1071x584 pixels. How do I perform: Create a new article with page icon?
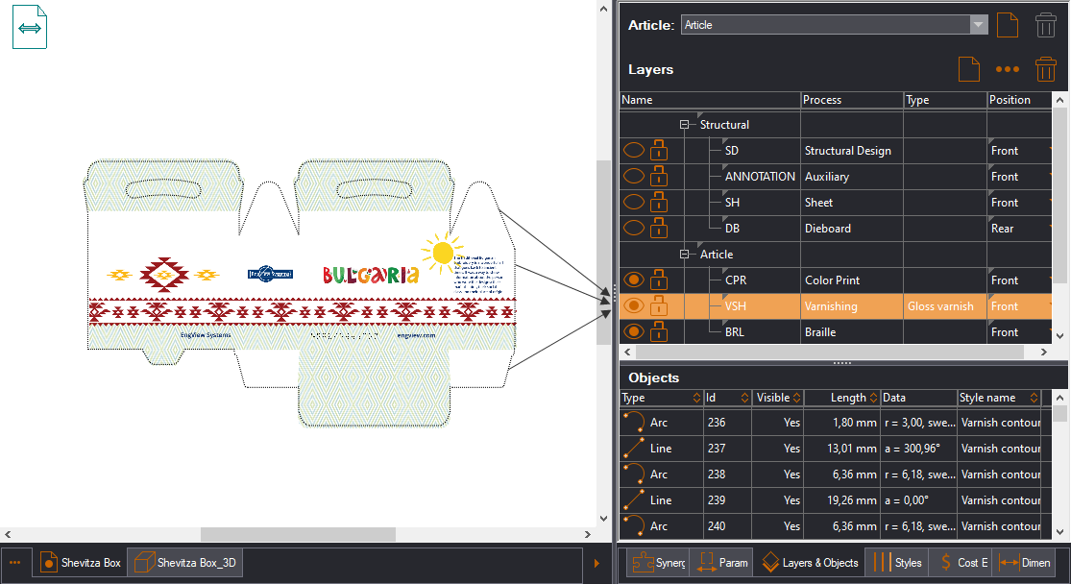pos(1007,25)
